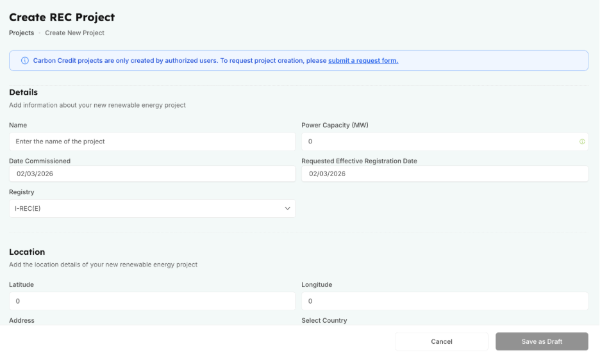
Task: Open the submit a request form link
Action: [363, 61]
